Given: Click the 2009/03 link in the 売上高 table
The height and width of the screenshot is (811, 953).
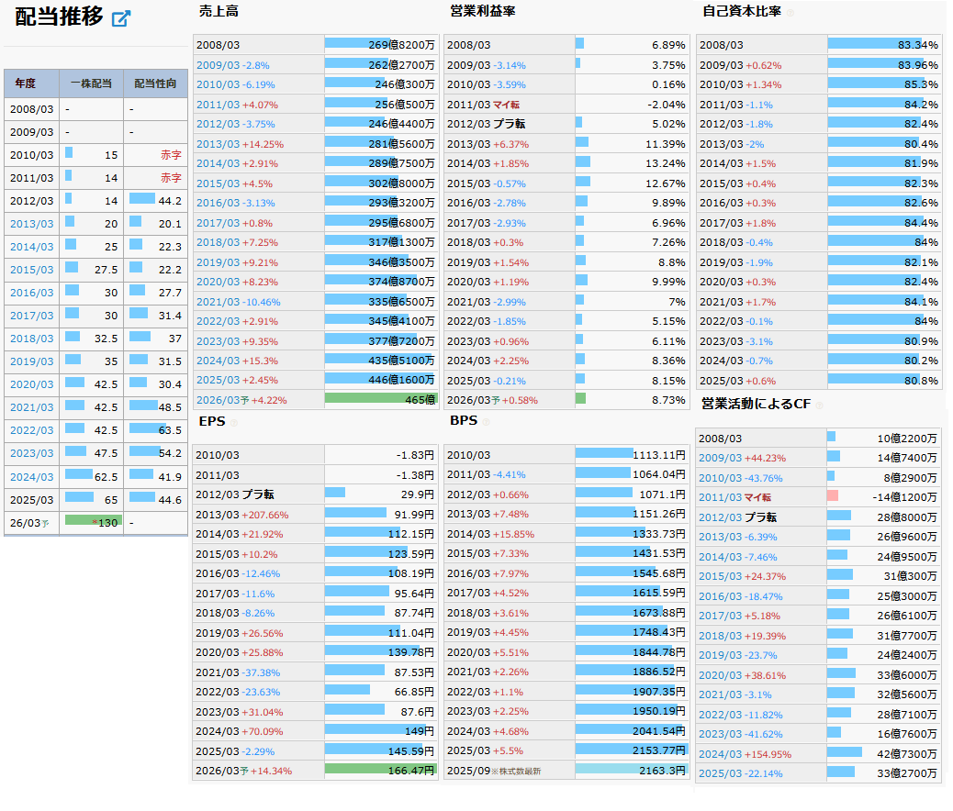Looking at the screenshot, I should coord(219,65).
